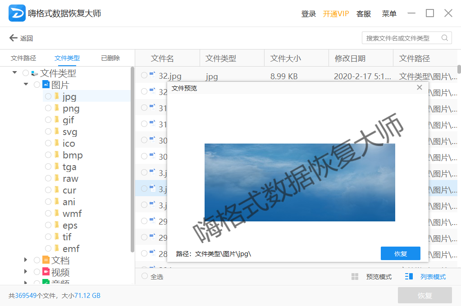The height and width of the screenshot is (306, 461).
Task: Click the file list vertical scrollbar
Action: click(x=459, y=69)
